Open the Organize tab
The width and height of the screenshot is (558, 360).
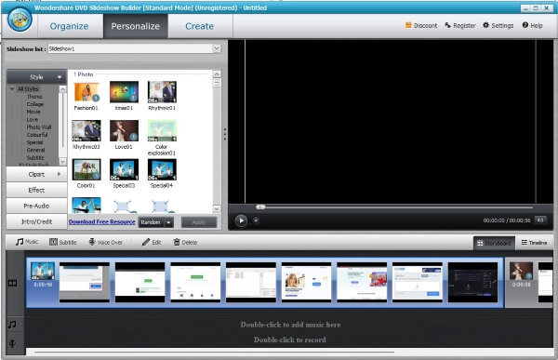click(70, 26)
